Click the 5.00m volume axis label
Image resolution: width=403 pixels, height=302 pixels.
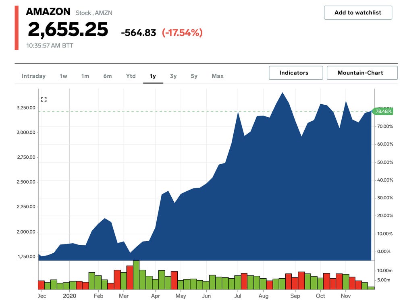pyautogui.click(x=384, y=280)
